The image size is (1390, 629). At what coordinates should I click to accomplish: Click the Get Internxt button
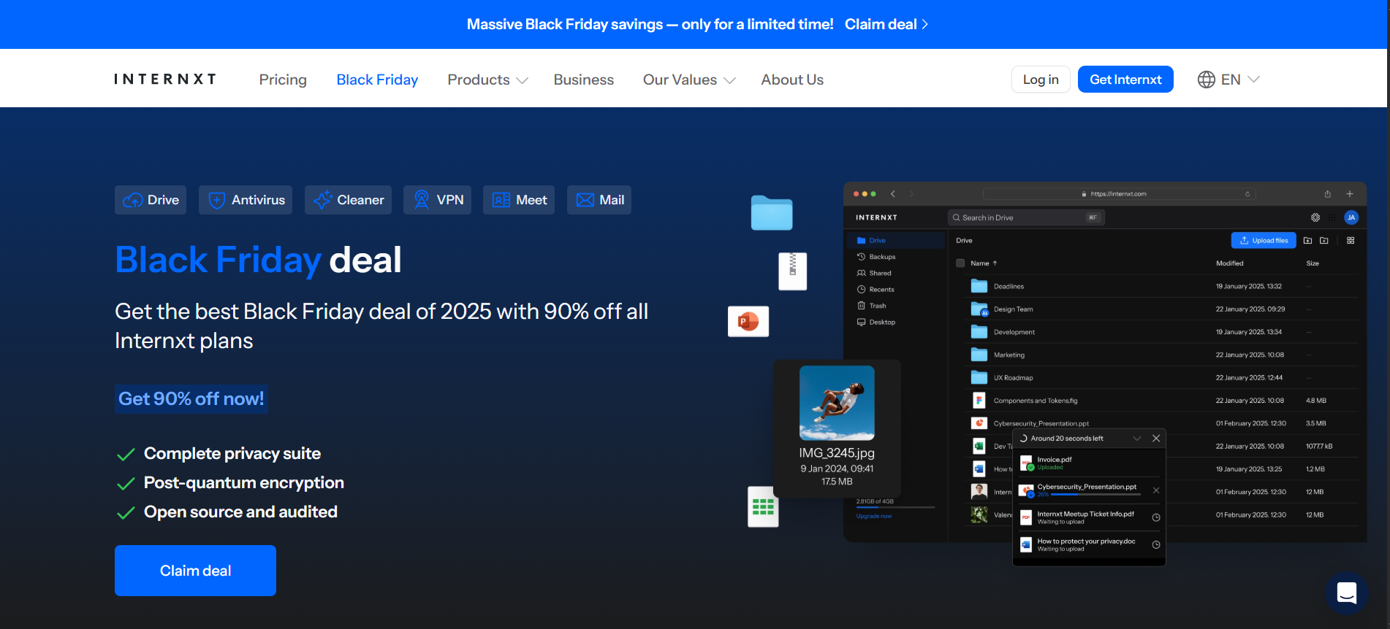click(x=1125, y=80)
